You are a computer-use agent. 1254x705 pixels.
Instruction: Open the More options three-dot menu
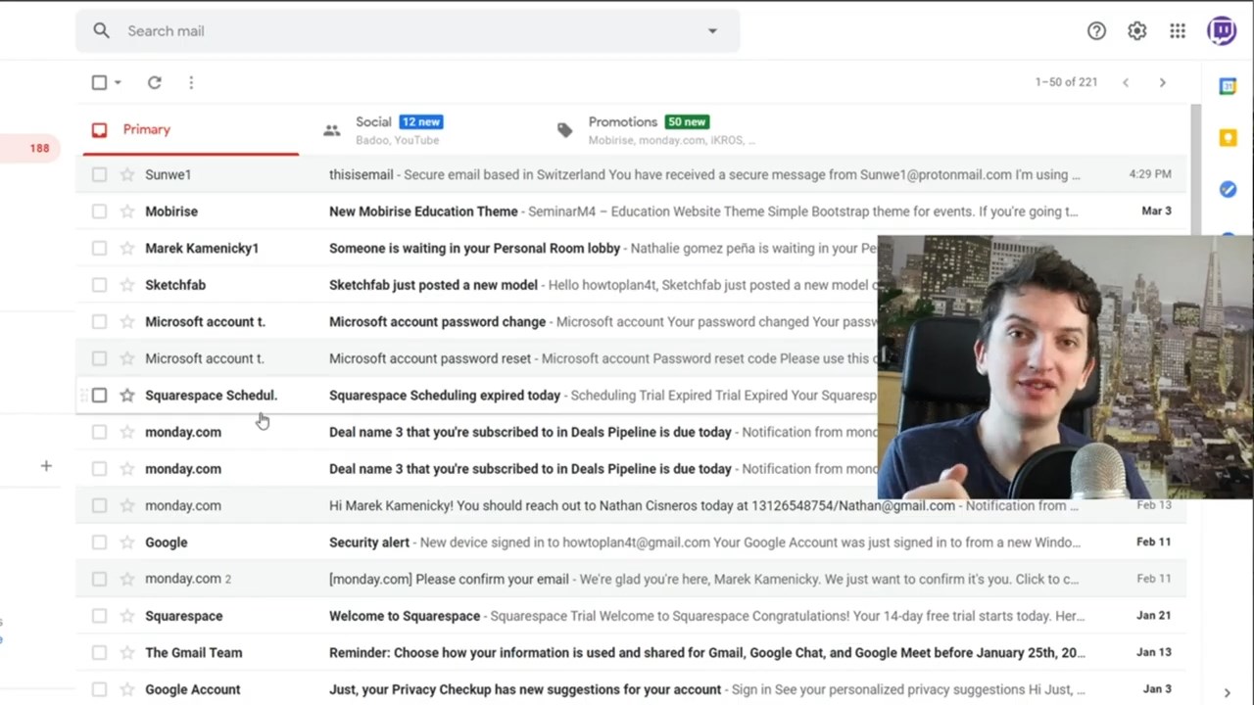[x=191, y=83]
